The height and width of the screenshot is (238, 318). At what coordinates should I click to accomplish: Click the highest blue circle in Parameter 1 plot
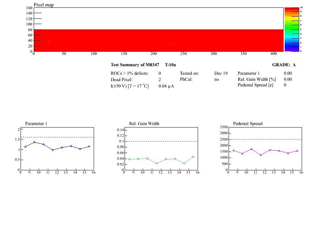click(x=34, y=142)
